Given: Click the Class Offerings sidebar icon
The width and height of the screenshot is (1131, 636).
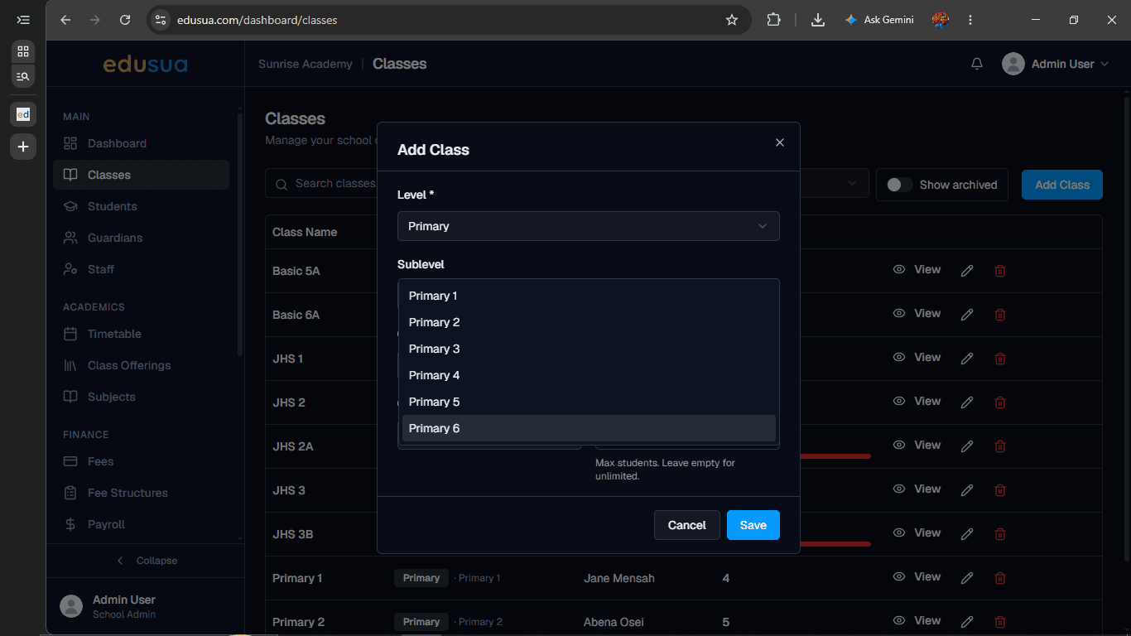Looking at the screenshot, I should (x=70, y=365).
